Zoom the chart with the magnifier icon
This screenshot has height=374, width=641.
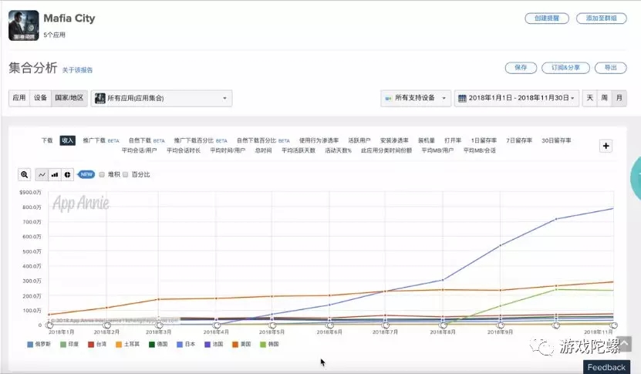click(25, 174)
